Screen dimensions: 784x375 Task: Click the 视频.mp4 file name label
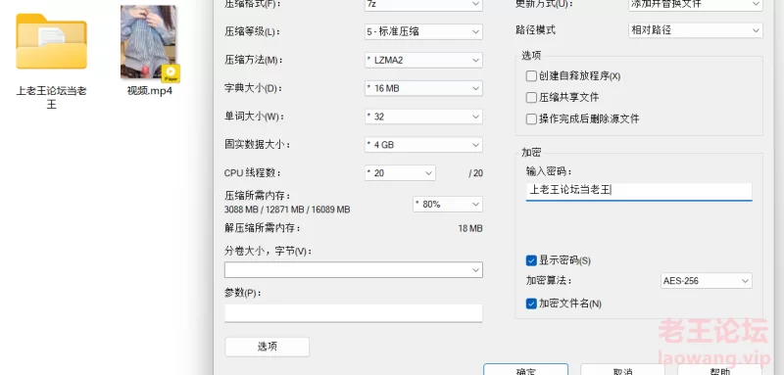tap(150, 91)
